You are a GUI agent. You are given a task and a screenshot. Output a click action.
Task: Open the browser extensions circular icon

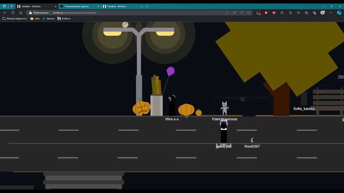(282, 13)
